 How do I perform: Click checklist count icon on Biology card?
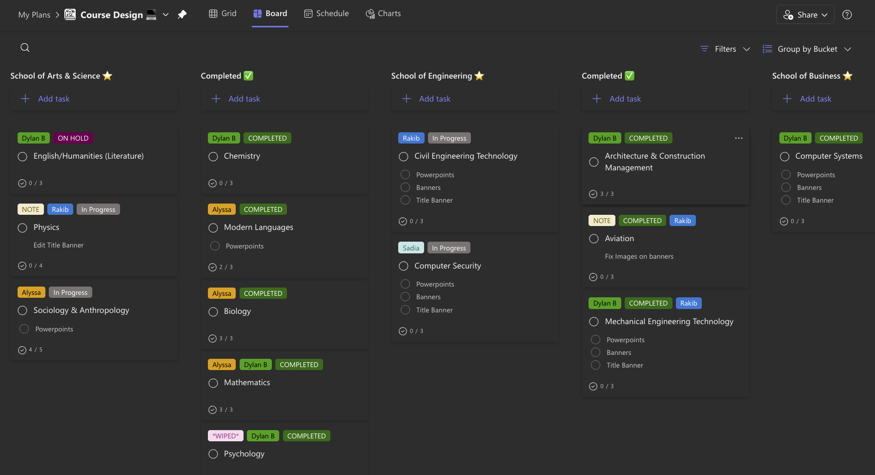(x=212, y=338)
